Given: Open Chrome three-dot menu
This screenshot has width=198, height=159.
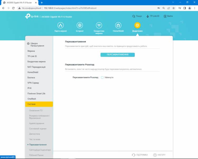Looking at the screenshot, I should click(x=195, y=8).
